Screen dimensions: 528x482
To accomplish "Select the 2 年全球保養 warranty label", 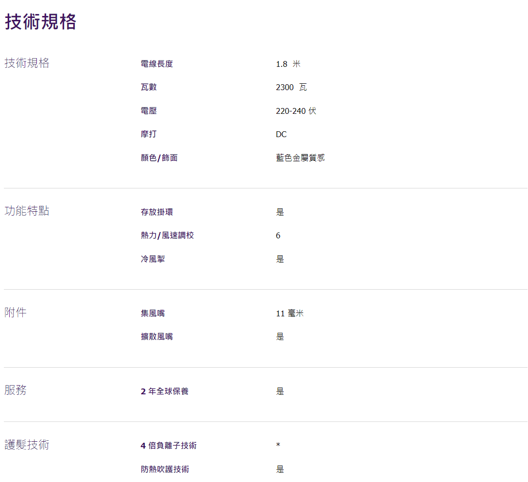I will coord(164,391).
